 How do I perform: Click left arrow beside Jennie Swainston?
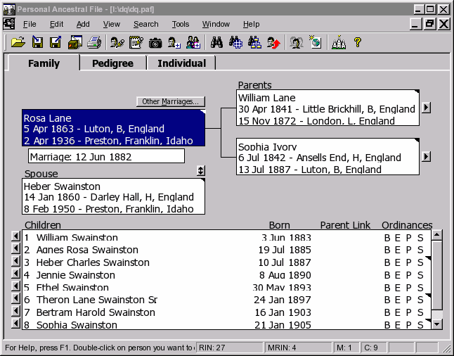15,274
